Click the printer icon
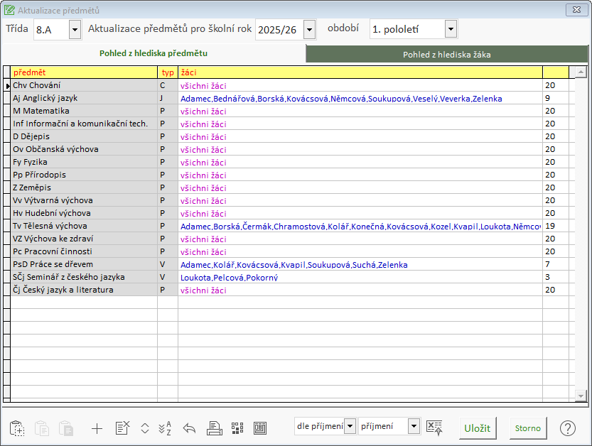592x446 pixels. pos(214,428)
